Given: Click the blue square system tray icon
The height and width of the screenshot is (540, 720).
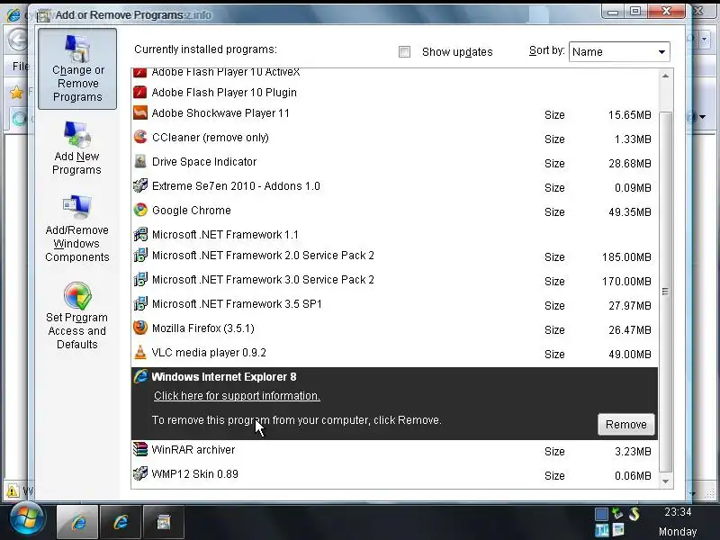Looking at the screenshot, I should pos(601,514).
